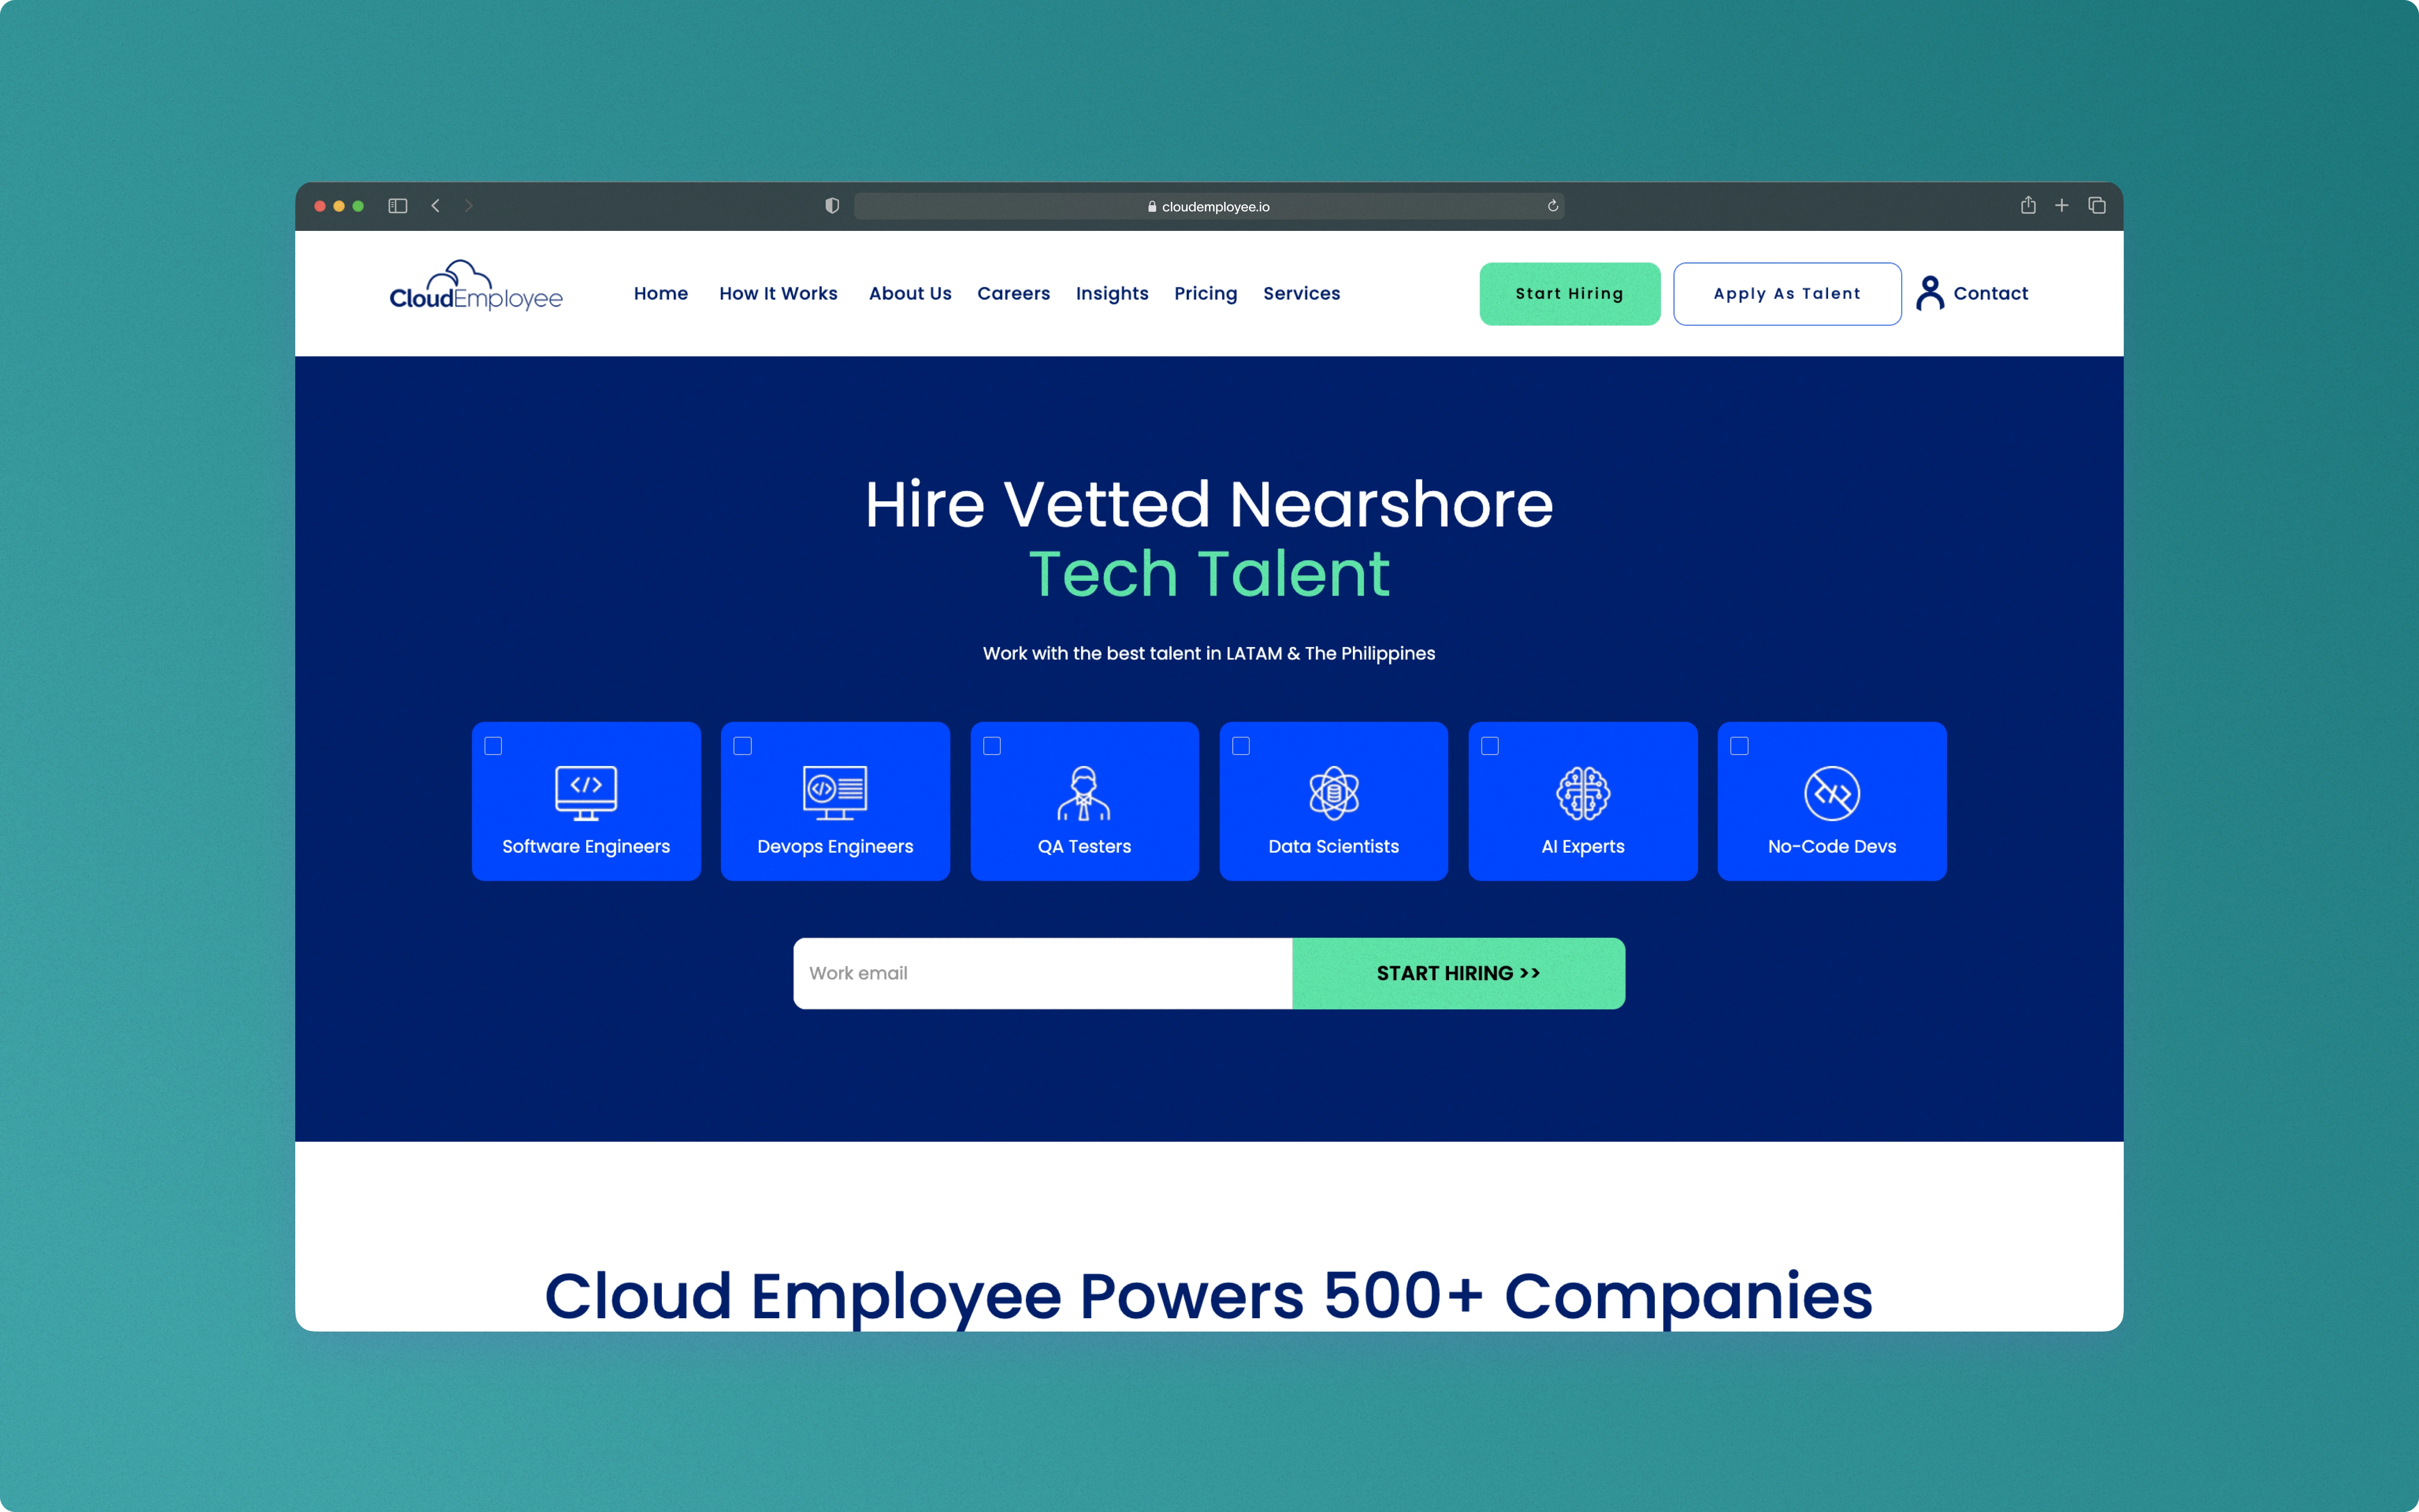Go forward with the browser forward arrow
Screen dimensions: 2419x1512
(469, 206)
